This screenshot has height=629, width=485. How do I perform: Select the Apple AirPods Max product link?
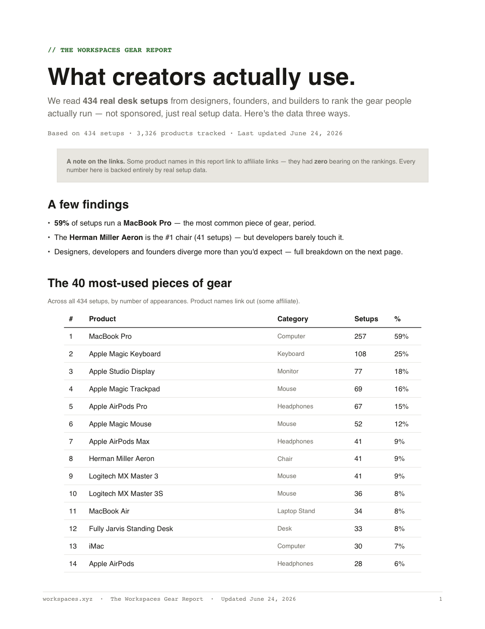(x=119, y=441)
